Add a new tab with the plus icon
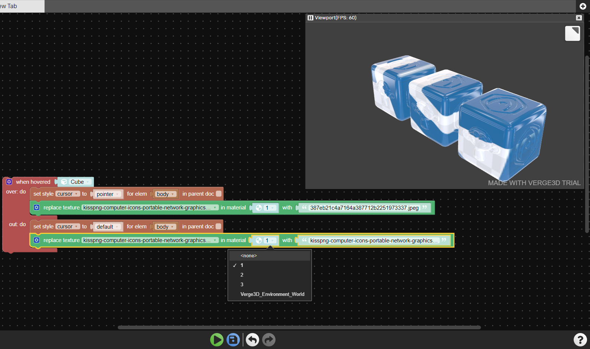This screenshot has width=590, height=349. coord(583,6)
